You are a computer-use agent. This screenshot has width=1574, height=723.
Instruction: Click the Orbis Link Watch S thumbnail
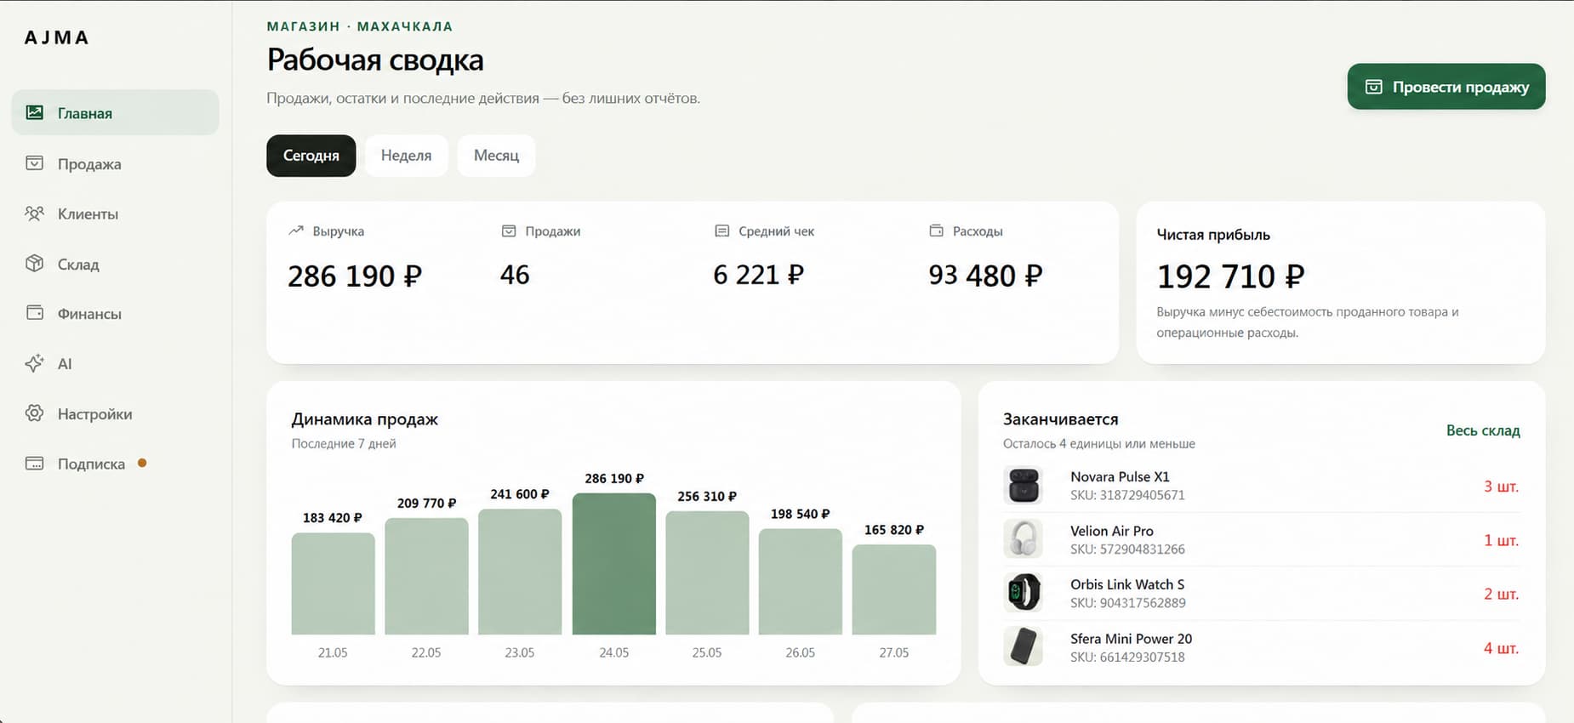1024,593
